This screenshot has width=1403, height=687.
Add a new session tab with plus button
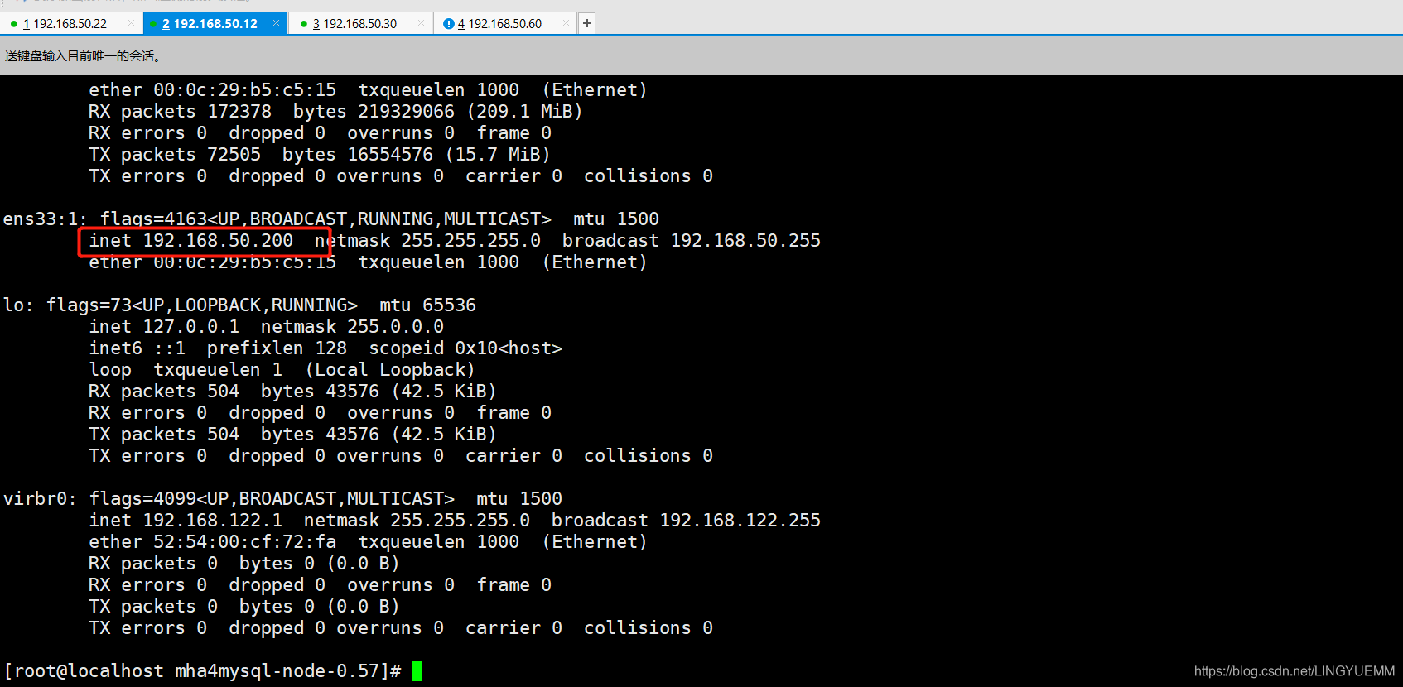[x=586, y=23]
